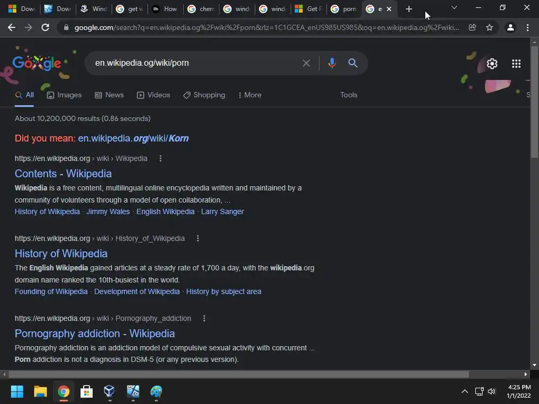The width and height of the screenshot is (539, 404).
Task: Open the History of Wikipedia result title
Action: click(61, 254)
